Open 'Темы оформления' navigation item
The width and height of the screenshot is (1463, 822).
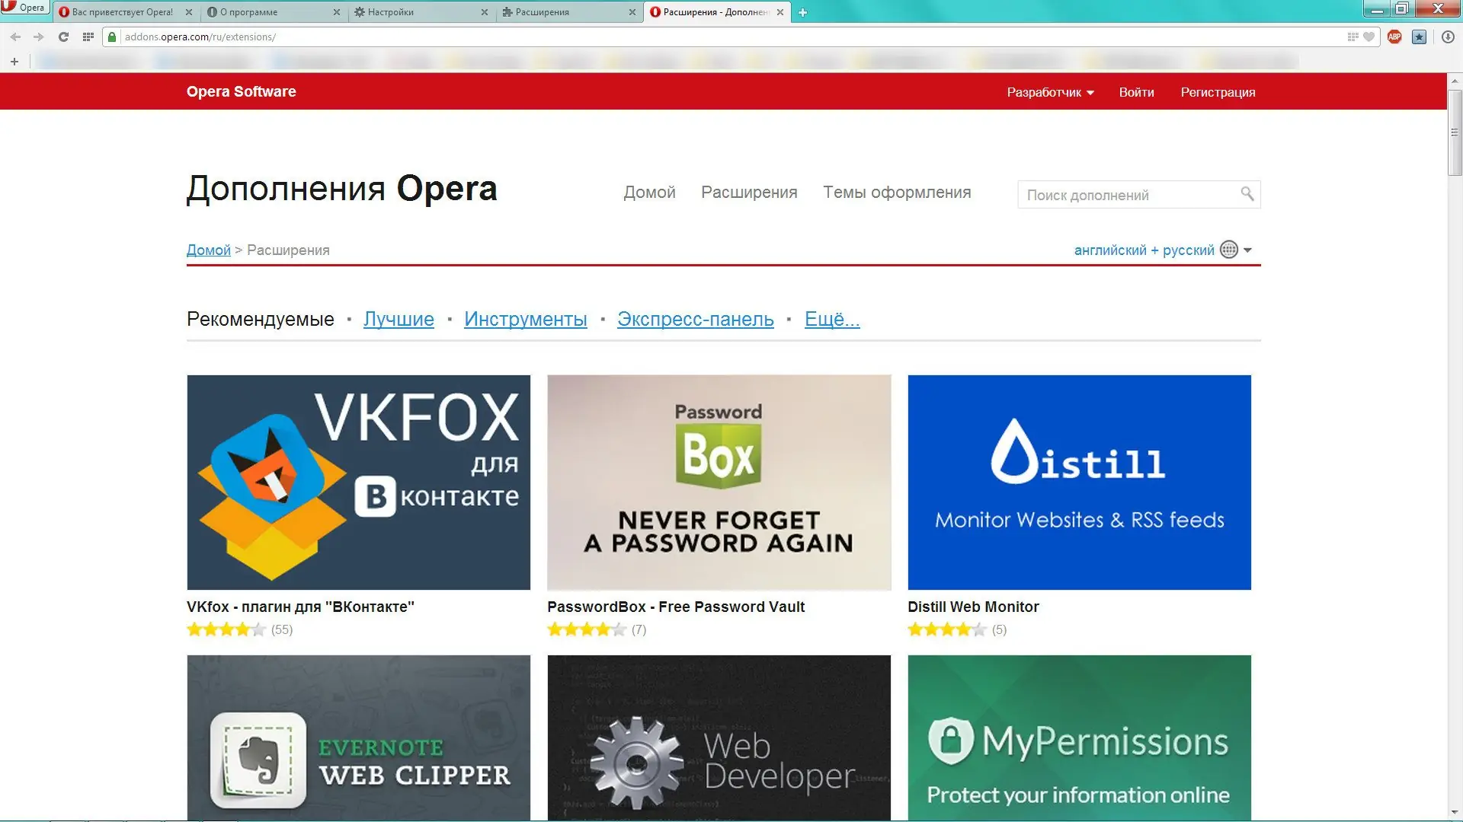point(897,193)
